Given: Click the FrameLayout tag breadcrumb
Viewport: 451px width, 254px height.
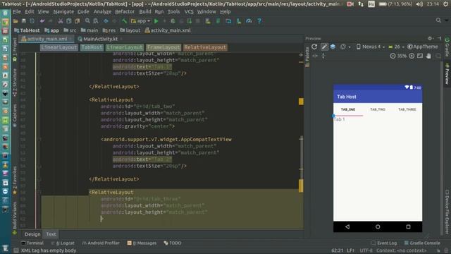Looking at the screenshot, I should pos(163,47).
